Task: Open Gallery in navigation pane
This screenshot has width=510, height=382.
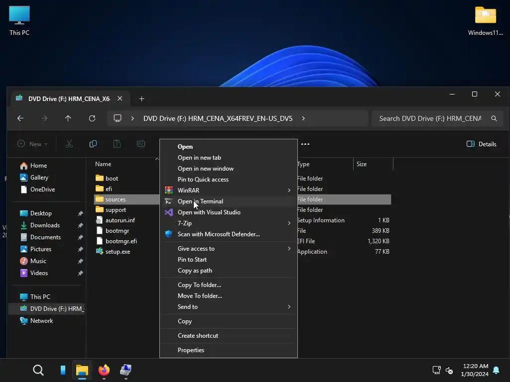Action: 34,178
